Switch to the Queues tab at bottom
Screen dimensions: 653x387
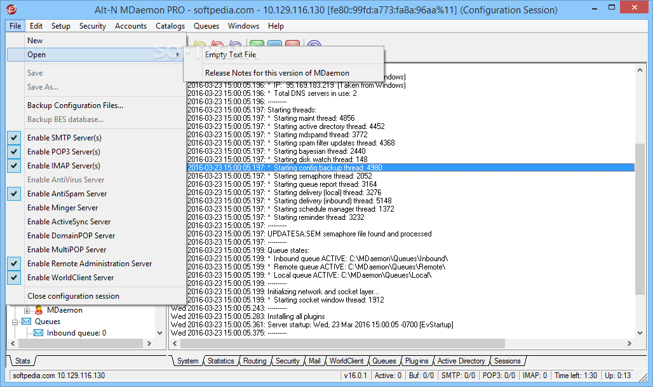pyautogui.click(x=384, y=361)
